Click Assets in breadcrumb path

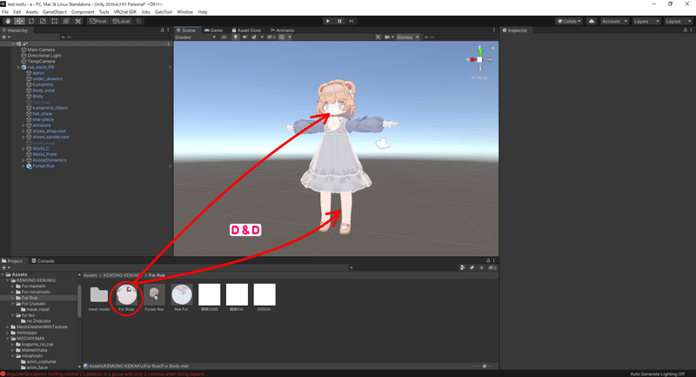click(x=90, y=275)
